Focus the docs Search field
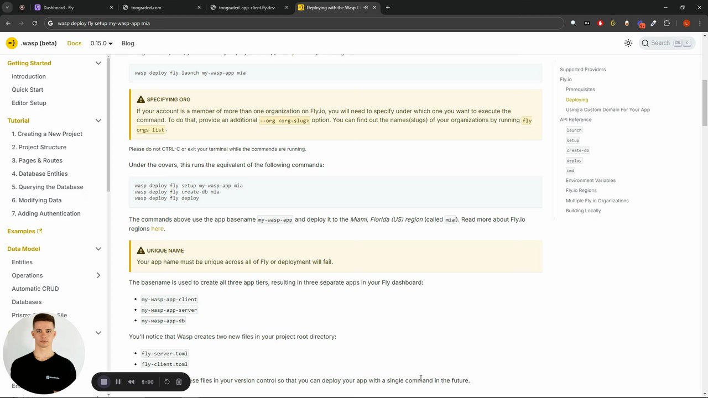This screenshot has height=398, width=708. (x=667, y=43)
